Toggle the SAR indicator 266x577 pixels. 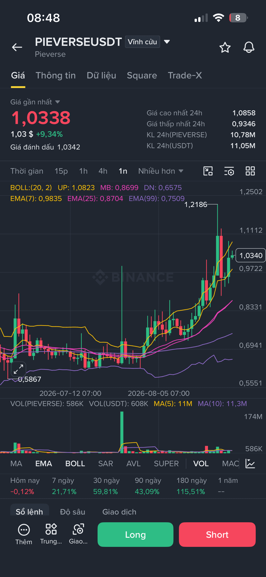click(x=105, y=464)
